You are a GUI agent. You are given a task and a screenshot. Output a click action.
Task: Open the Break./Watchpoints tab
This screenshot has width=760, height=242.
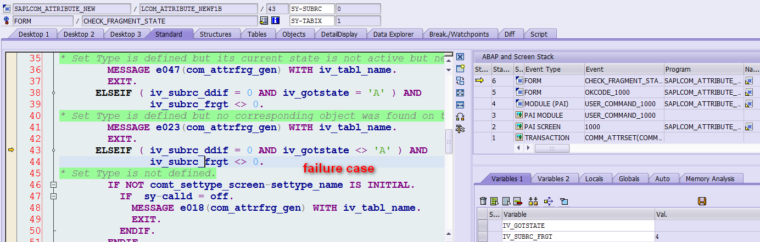click(459, 34)
